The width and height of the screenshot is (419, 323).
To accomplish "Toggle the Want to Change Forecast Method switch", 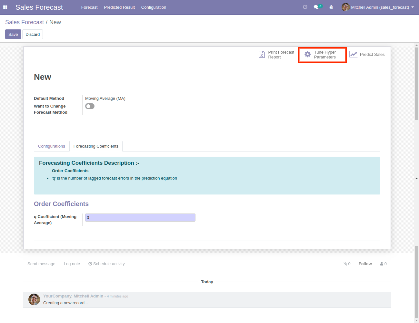I will point(90,106).
